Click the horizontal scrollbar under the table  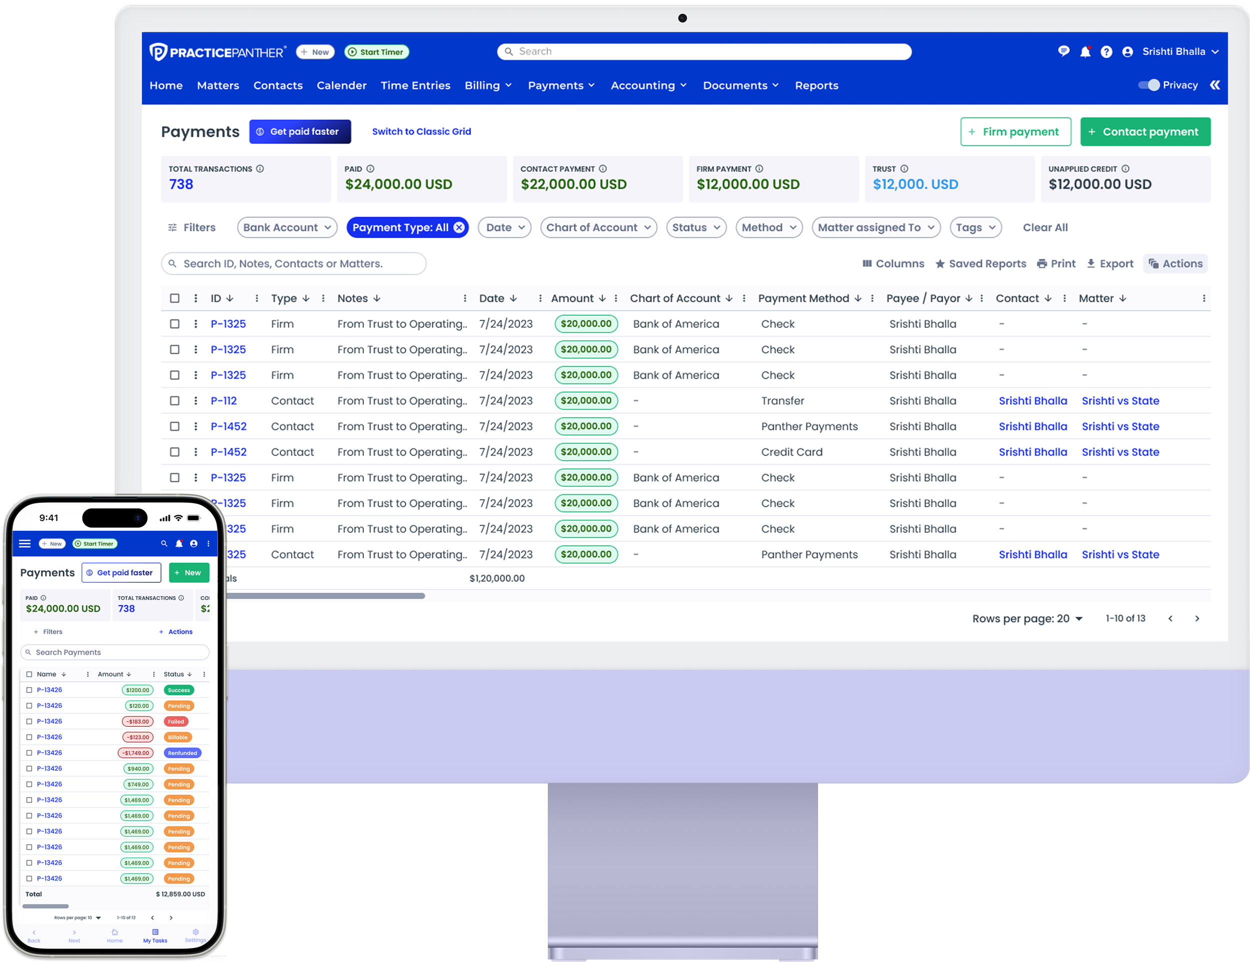(x=326, y=596)
